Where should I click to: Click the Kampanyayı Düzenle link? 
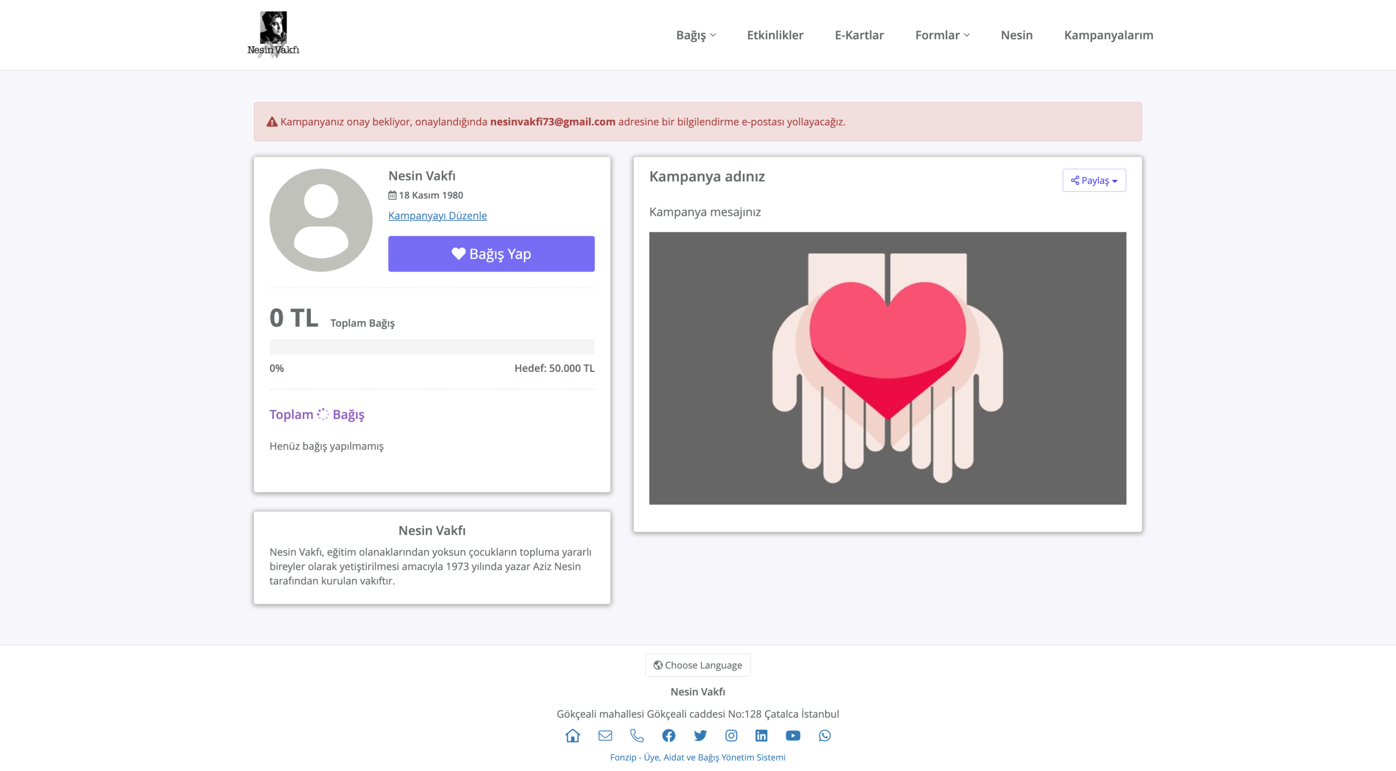click(437, 215)
